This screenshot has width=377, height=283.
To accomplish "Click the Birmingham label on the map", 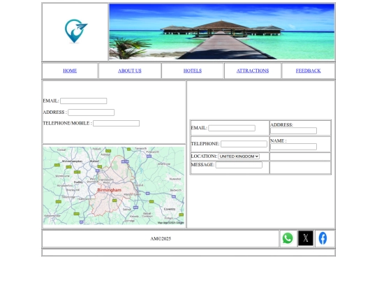I will pos(110,190).
